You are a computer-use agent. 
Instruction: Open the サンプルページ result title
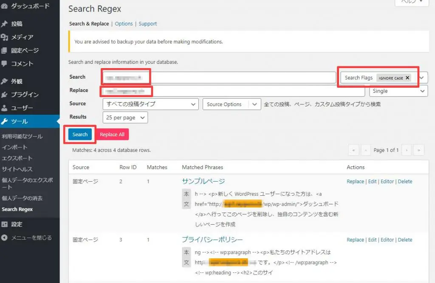[x=203, y=181]
